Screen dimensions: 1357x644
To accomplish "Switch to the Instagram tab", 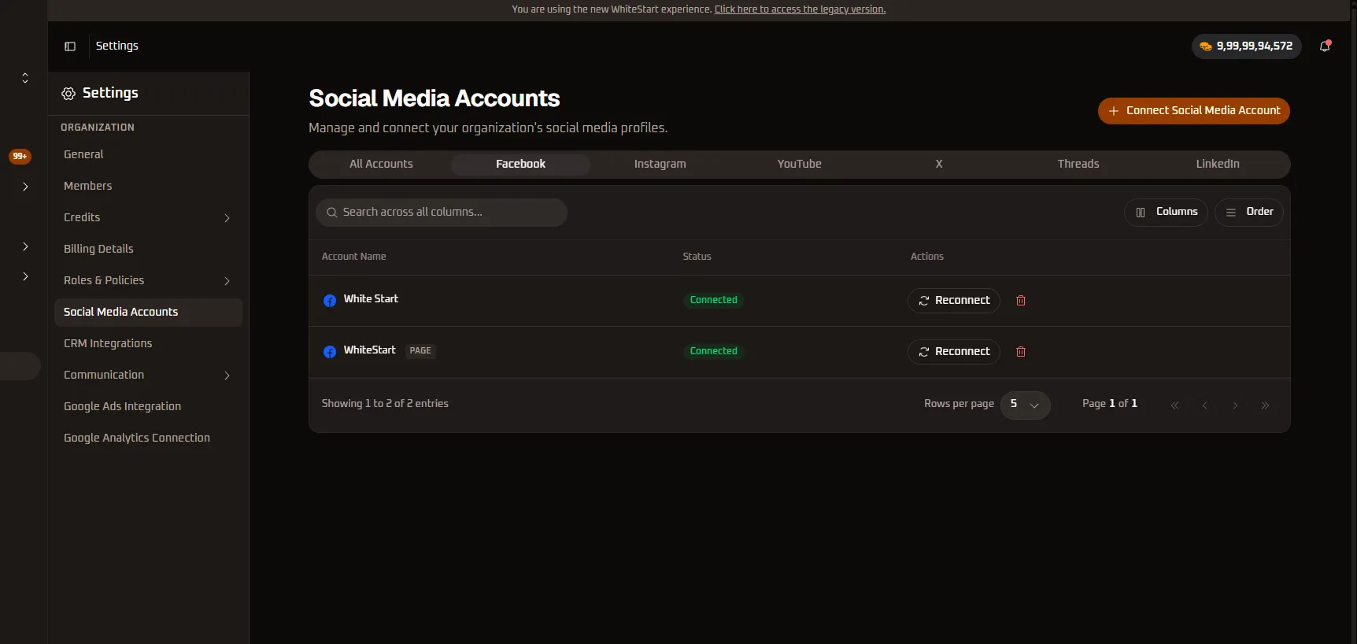I will [660, 164].
